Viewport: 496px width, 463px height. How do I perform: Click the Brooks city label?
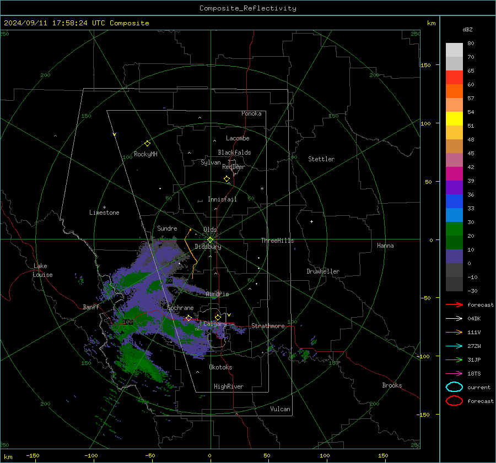coord(392,385)
